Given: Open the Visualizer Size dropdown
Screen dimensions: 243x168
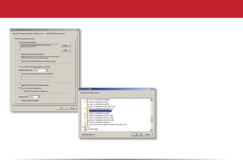Looking at the screenshot, I should pyautogui.click(x=39, y=97).
